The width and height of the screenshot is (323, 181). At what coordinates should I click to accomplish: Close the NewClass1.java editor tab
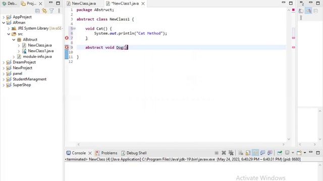(143, 4)
